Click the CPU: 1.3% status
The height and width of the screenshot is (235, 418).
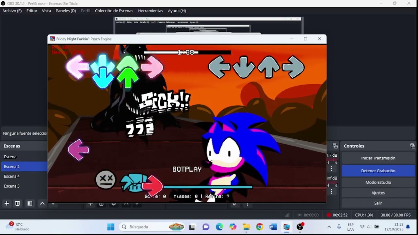coord(364,215)
